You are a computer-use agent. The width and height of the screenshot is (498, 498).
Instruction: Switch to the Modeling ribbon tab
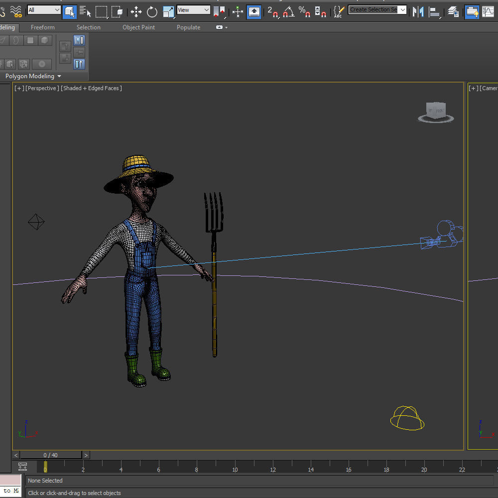coord(7,27)
